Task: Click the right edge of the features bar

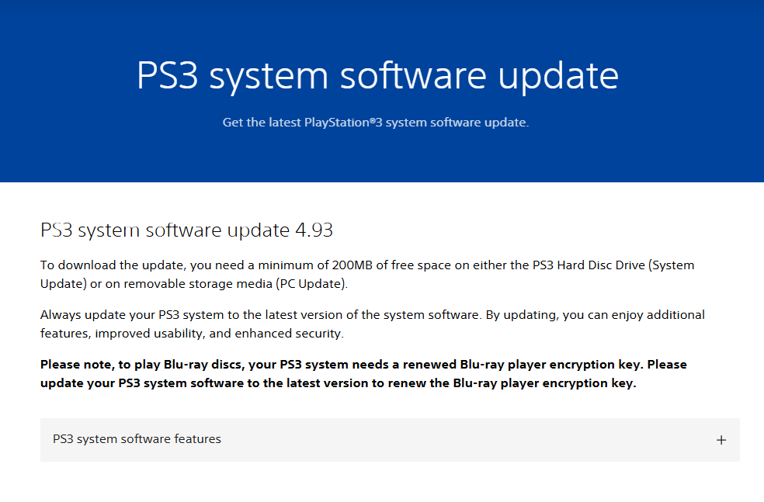Action: pyautogui.click(x=721, y=439)
